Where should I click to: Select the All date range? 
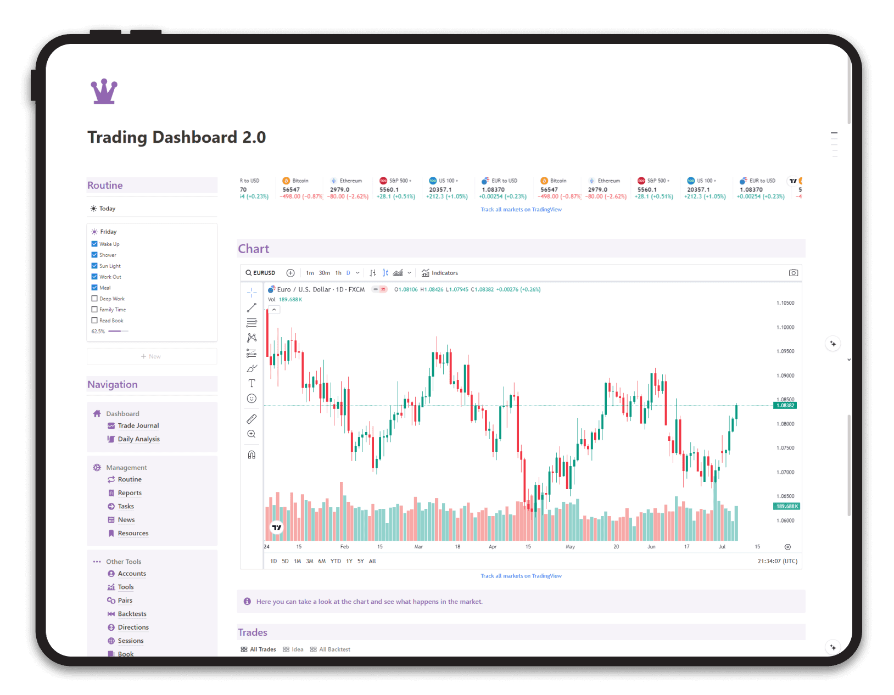372,561
